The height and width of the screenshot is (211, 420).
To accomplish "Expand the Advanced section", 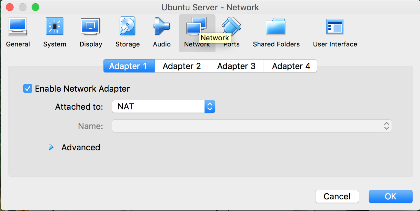I will 51,147.
